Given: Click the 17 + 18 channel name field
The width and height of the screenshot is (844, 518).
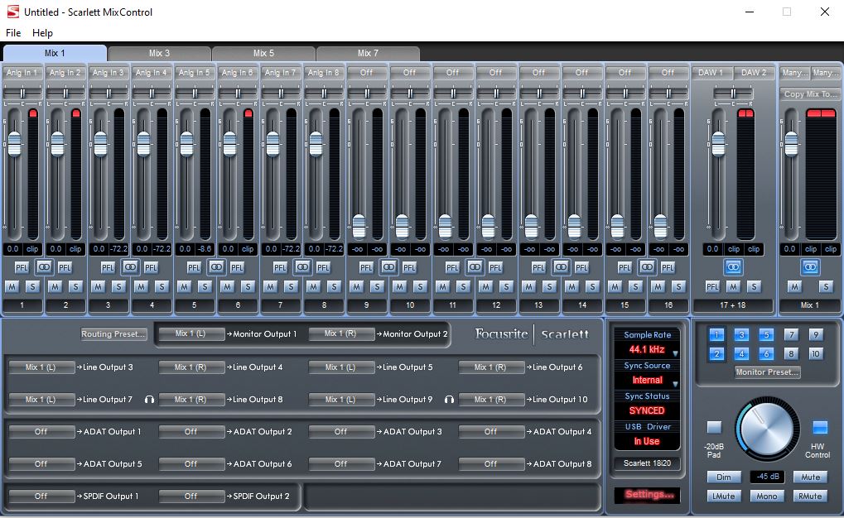Looking at the screenshot, I should tap(732, 305).
